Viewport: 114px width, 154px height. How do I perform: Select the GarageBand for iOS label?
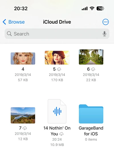[91, 131]
